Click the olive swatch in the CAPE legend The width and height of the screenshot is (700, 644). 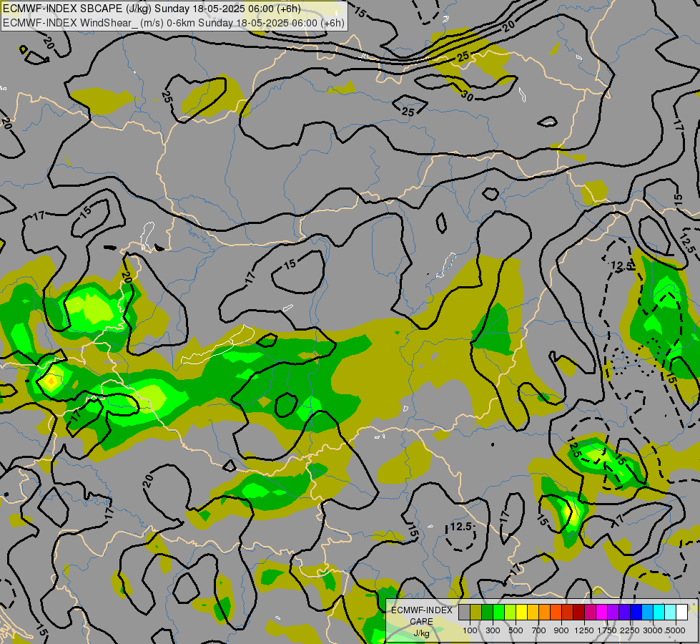[476, 612]
